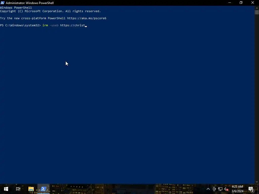Open the taskbar clock showing 4:23 AM
This screenshot has height=194, width=259.
[x=237, y=189]
